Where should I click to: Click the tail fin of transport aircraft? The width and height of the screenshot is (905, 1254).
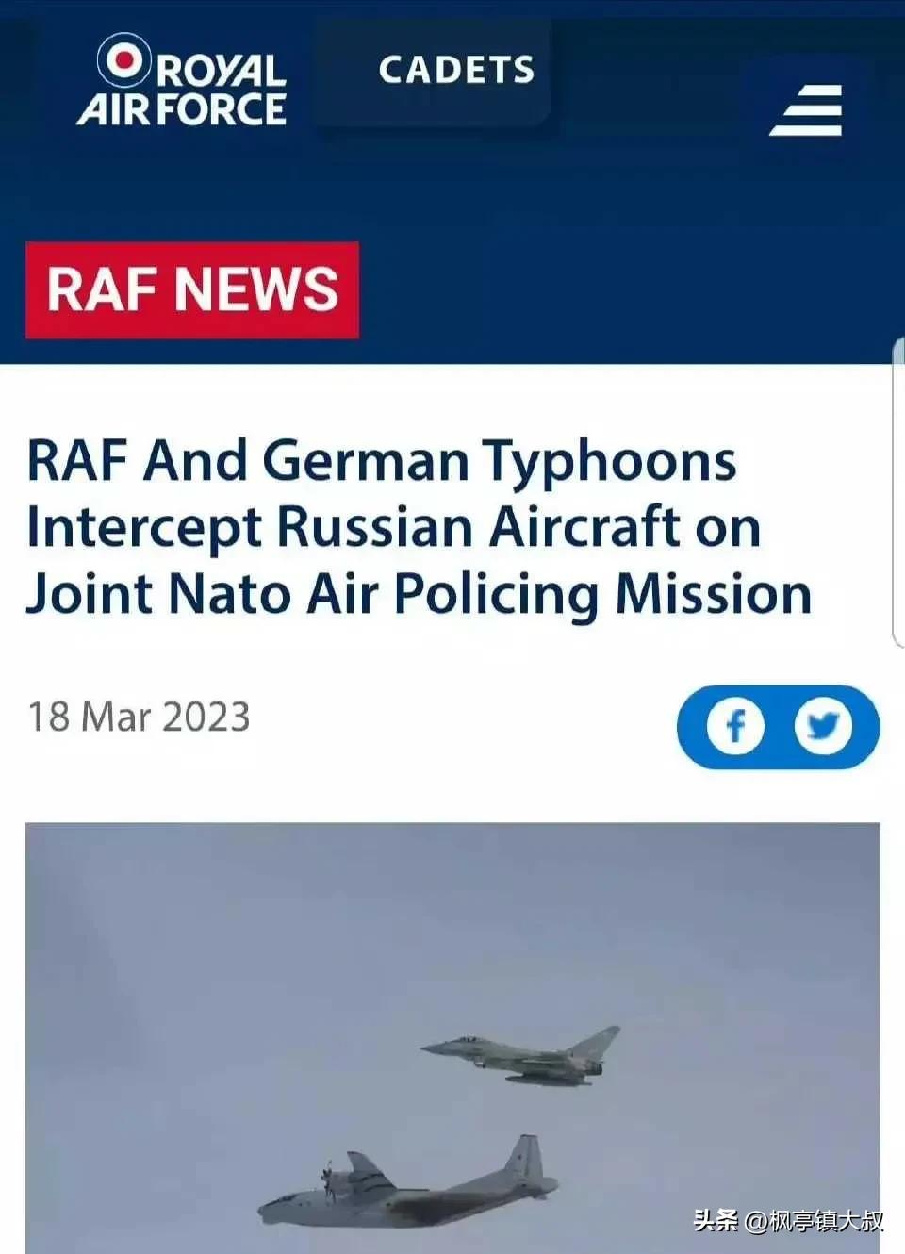point(524,1158)
